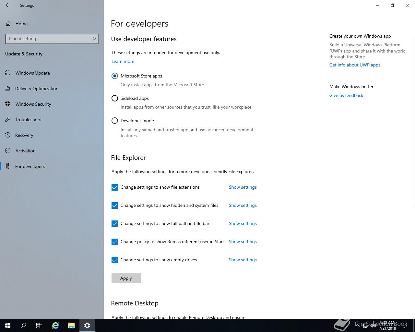Click the Settings gear on taskbar

click(x=87, y=326)
